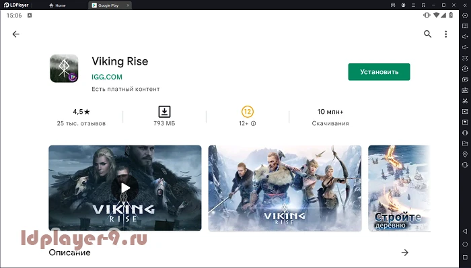Click the list-style panel icon in the sidebar
The width and height of the screenshot is (471, 268).
(465, 122)
